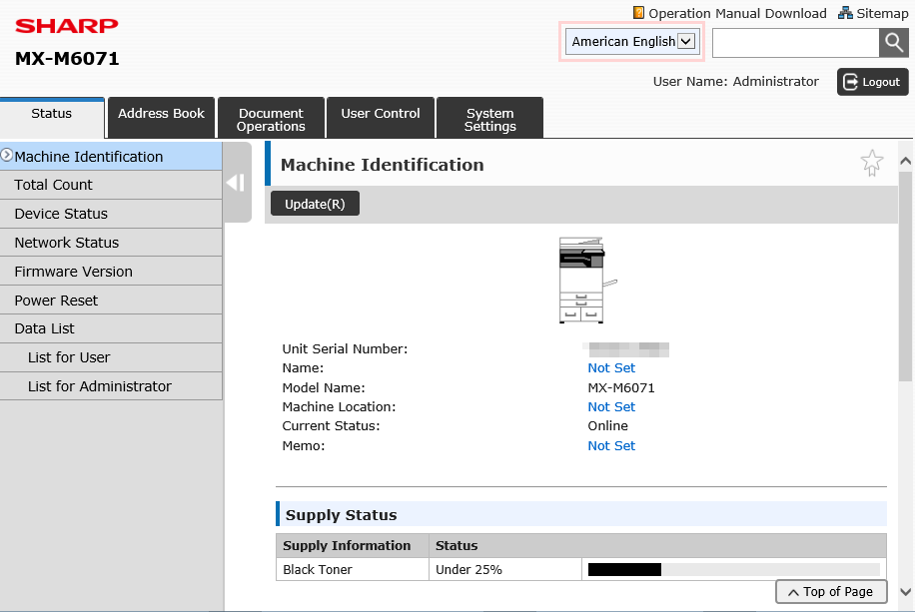The height and width of the screenshot is (612, 915).
Task: Click the MX-M6071 model name value
Action: [x=621, y=388]
